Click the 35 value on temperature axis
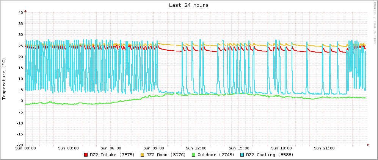The image size is (378, 160). click(x=20, y=23)
